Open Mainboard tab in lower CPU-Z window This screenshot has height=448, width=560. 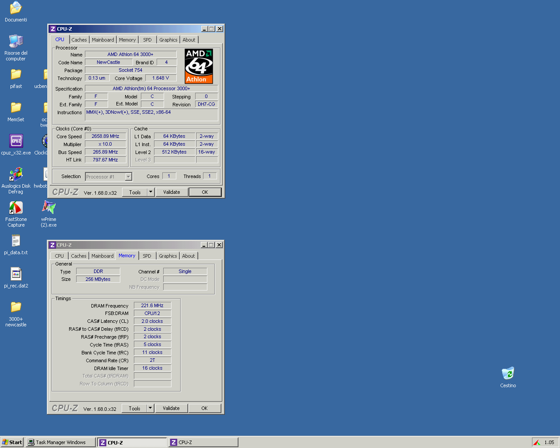tap(102, 256)
